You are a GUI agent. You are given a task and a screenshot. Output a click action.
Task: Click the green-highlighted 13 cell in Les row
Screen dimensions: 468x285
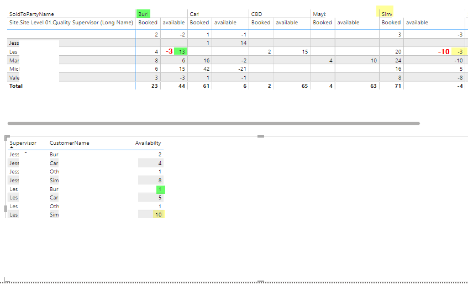pyautogui.click(x=181, y=51)
